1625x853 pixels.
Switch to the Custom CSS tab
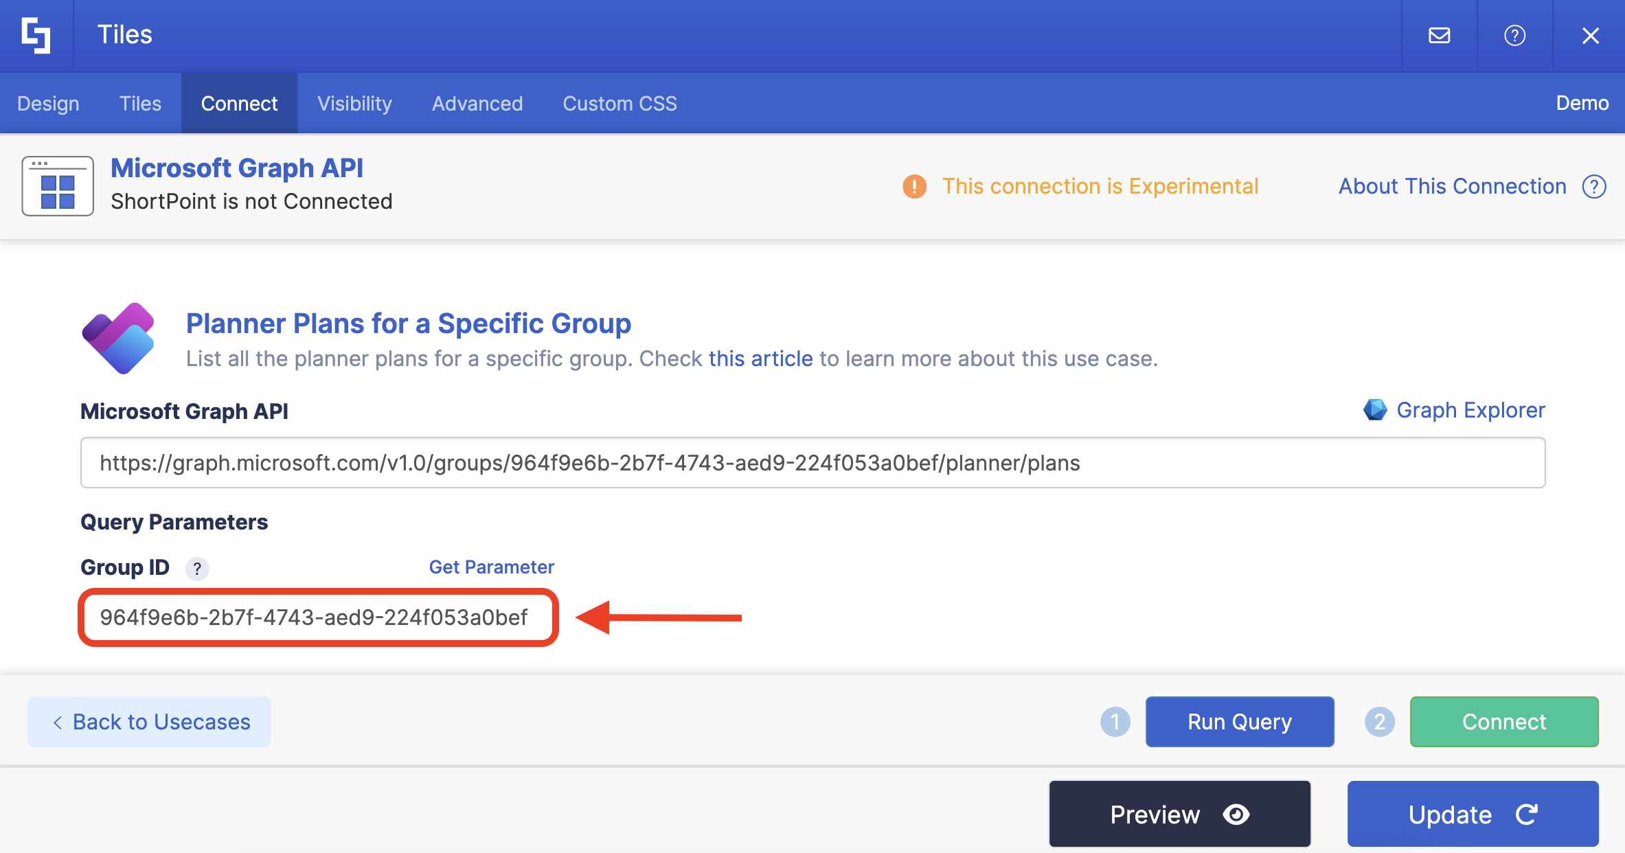tap(620, 103)
